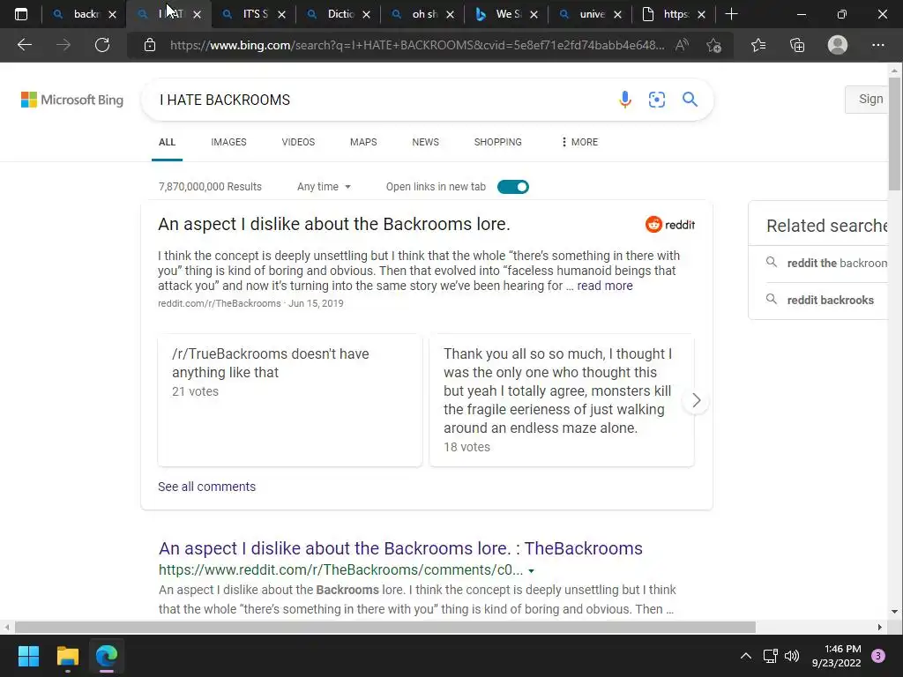Click the lock site information icon

click(150, 45)
